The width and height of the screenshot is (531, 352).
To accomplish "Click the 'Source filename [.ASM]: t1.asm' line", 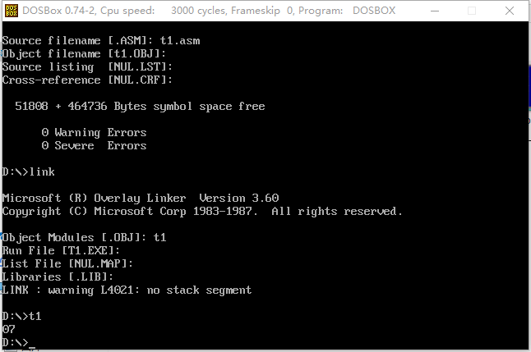I will tap(99, 40).
